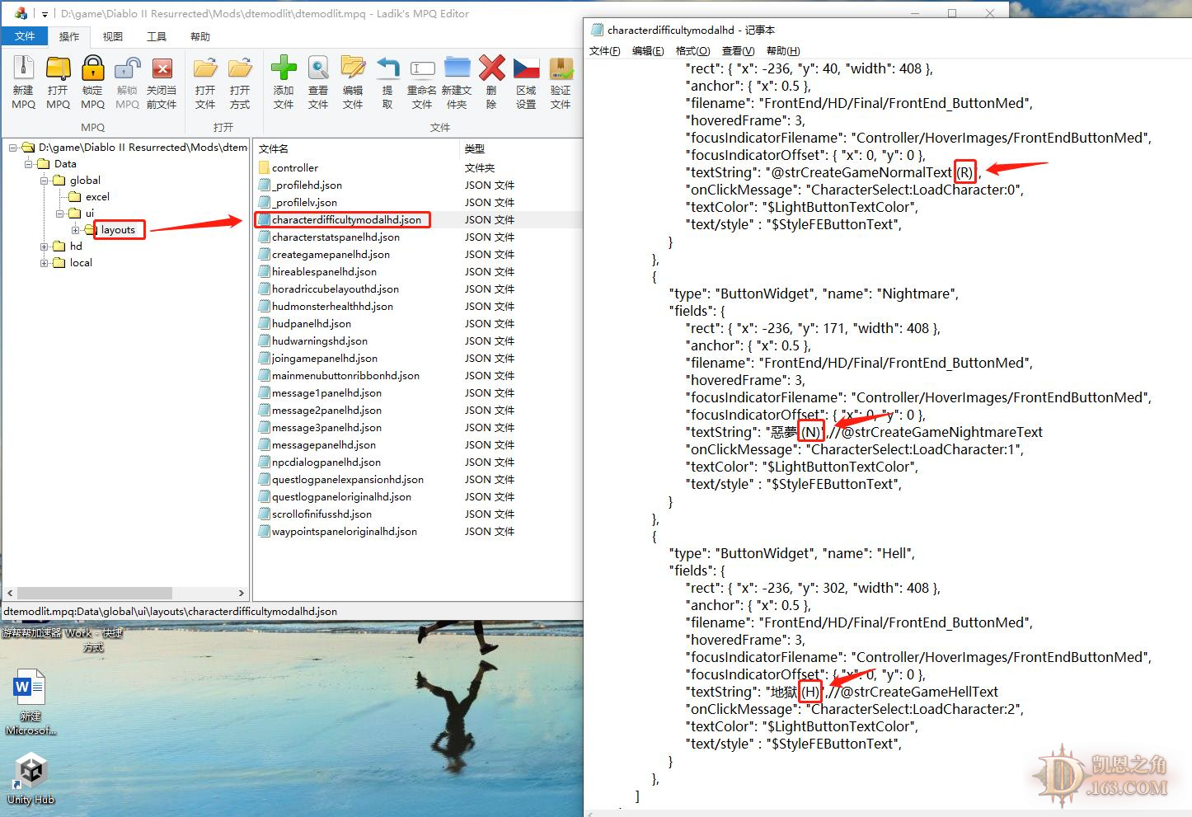Select the layouts folder in tree
This screenshot has height=817, width=1192.
[118, 230]
